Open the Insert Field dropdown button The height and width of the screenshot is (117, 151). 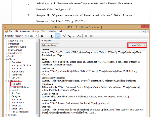tap(137, 45)
